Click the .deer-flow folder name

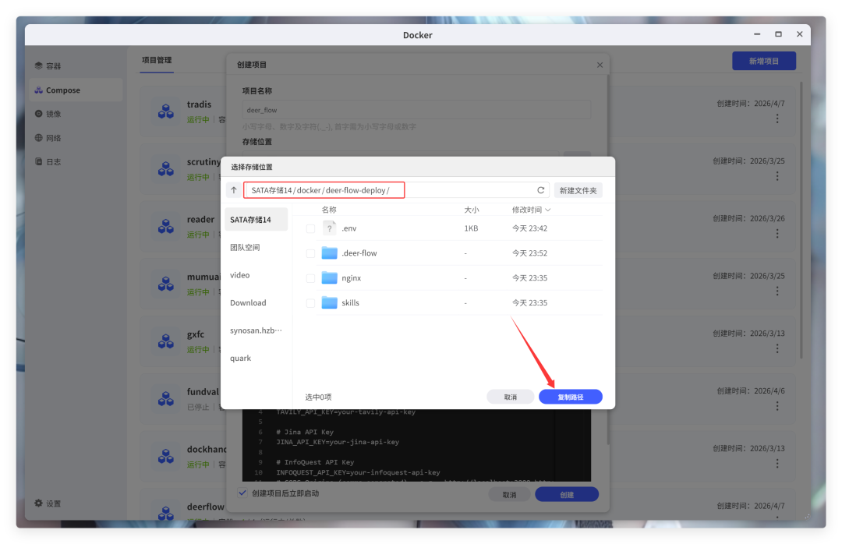tap(359, 253)
